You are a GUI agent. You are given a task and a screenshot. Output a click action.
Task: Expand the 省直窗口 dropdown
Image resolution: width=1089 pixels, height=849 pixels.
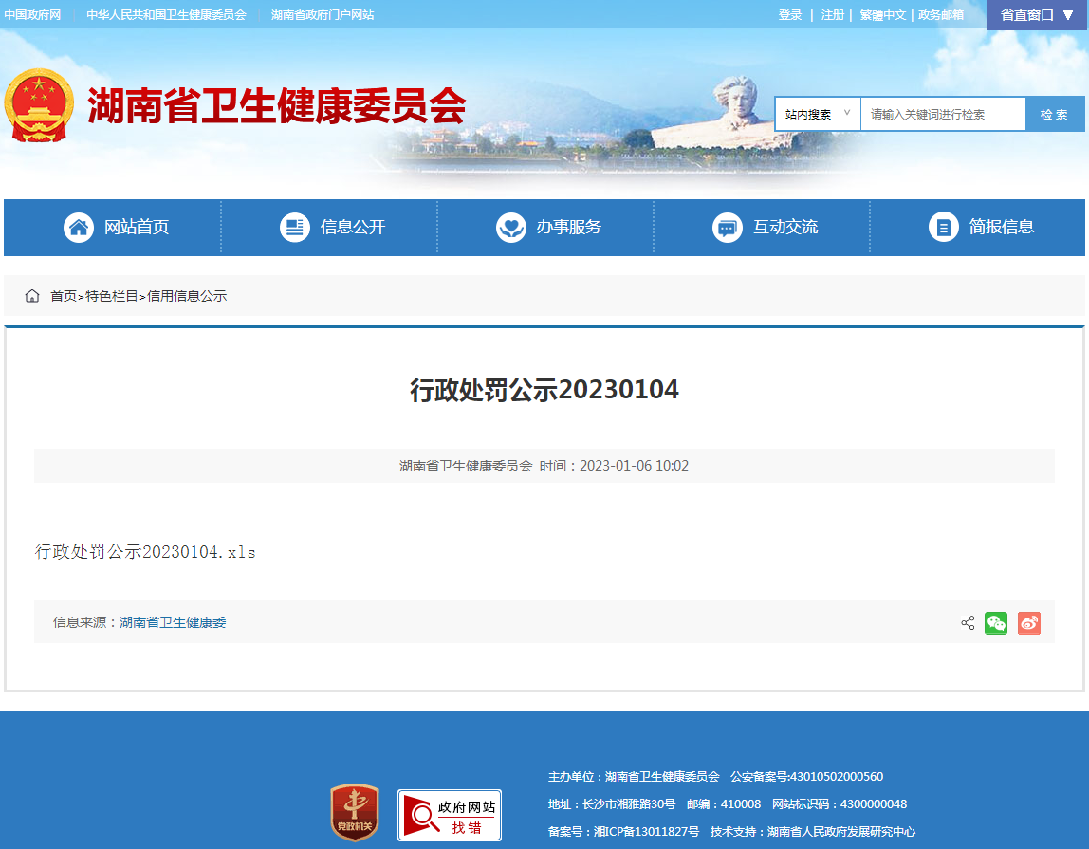point(1037,15)
